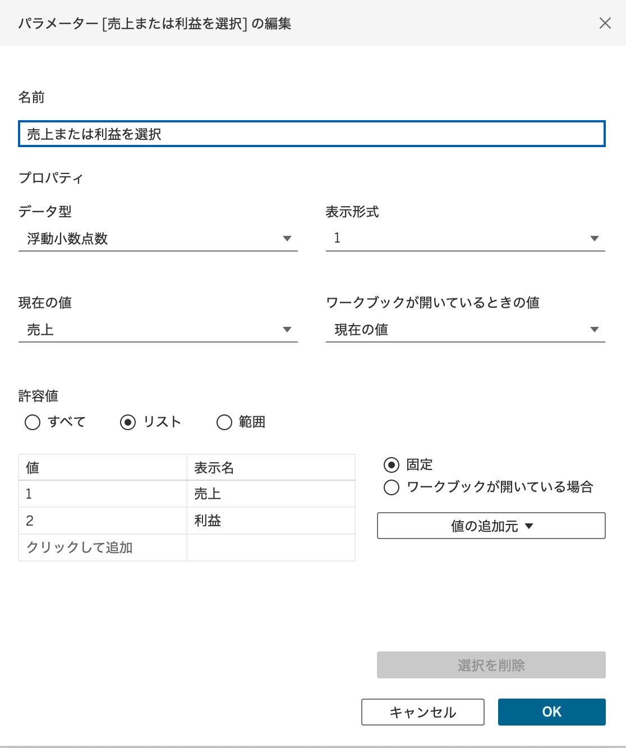Select the すべて radio button
The width and height of the screenshot is (626, 748).
[x=33, y=422]
